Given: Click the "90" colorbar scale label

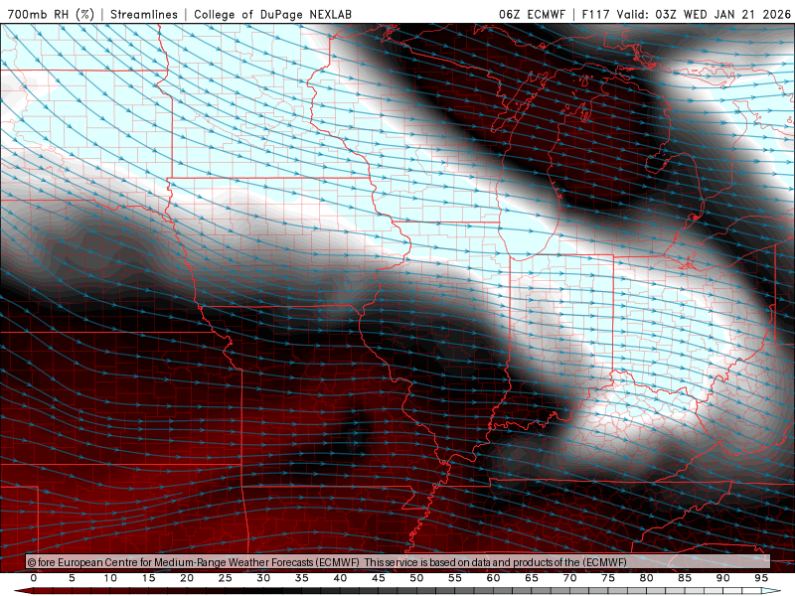Looking at the screenshot, I should [x=722, y=578].
